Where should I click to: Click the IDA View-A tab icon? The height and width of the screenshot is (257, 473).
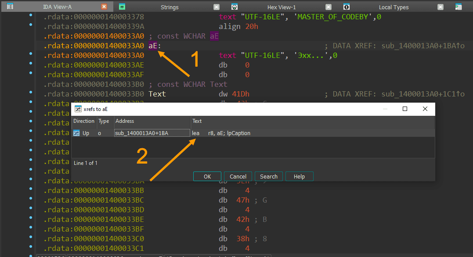coord(10,7)
